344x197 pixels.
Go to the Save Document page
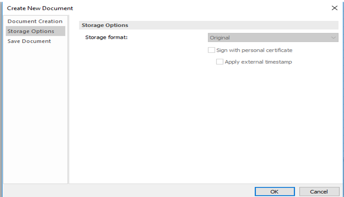tap(35, 41)
